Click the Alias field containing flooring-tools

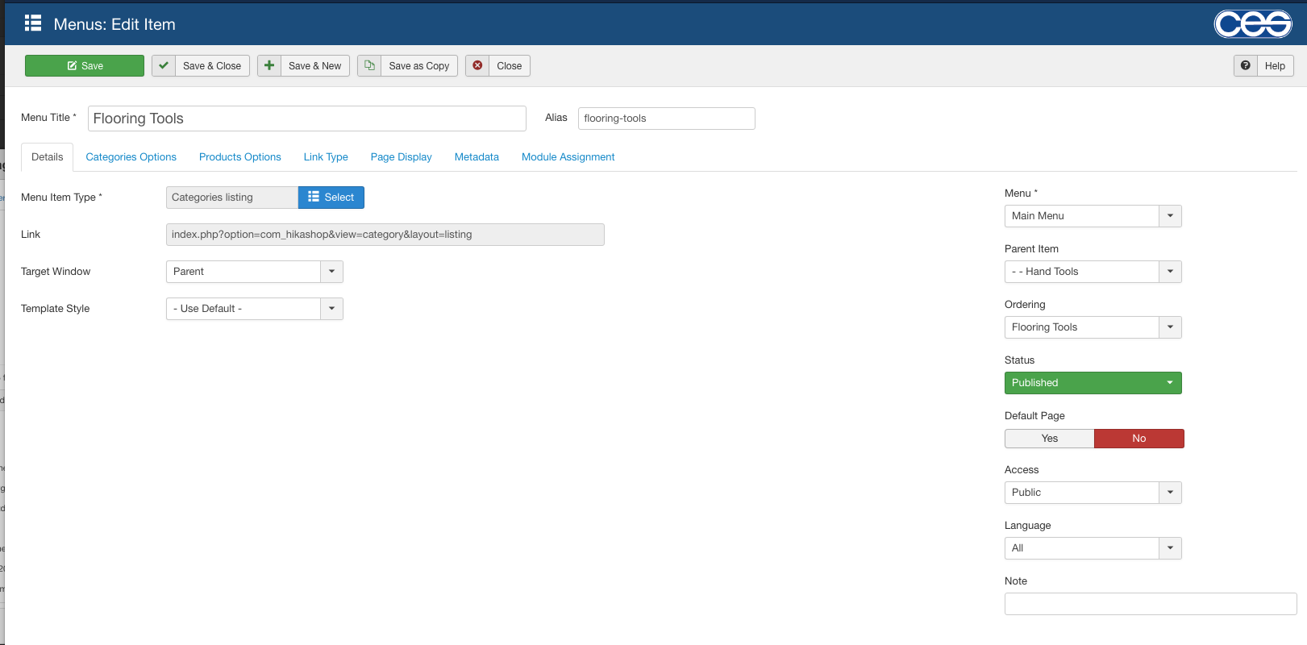(667, 119)
